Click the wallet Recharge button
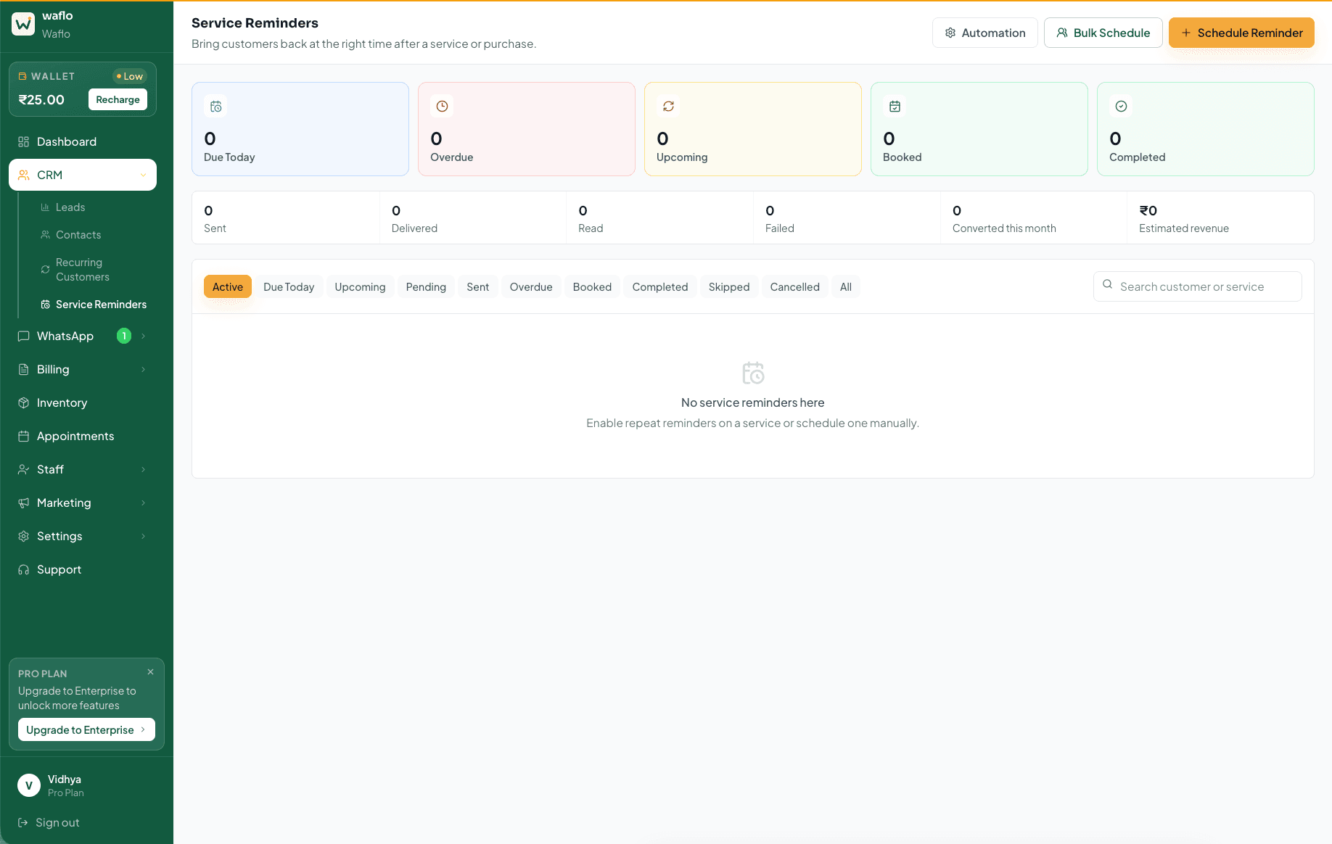Viewport: 1332px width, 844px height. (x=118, y=99)
